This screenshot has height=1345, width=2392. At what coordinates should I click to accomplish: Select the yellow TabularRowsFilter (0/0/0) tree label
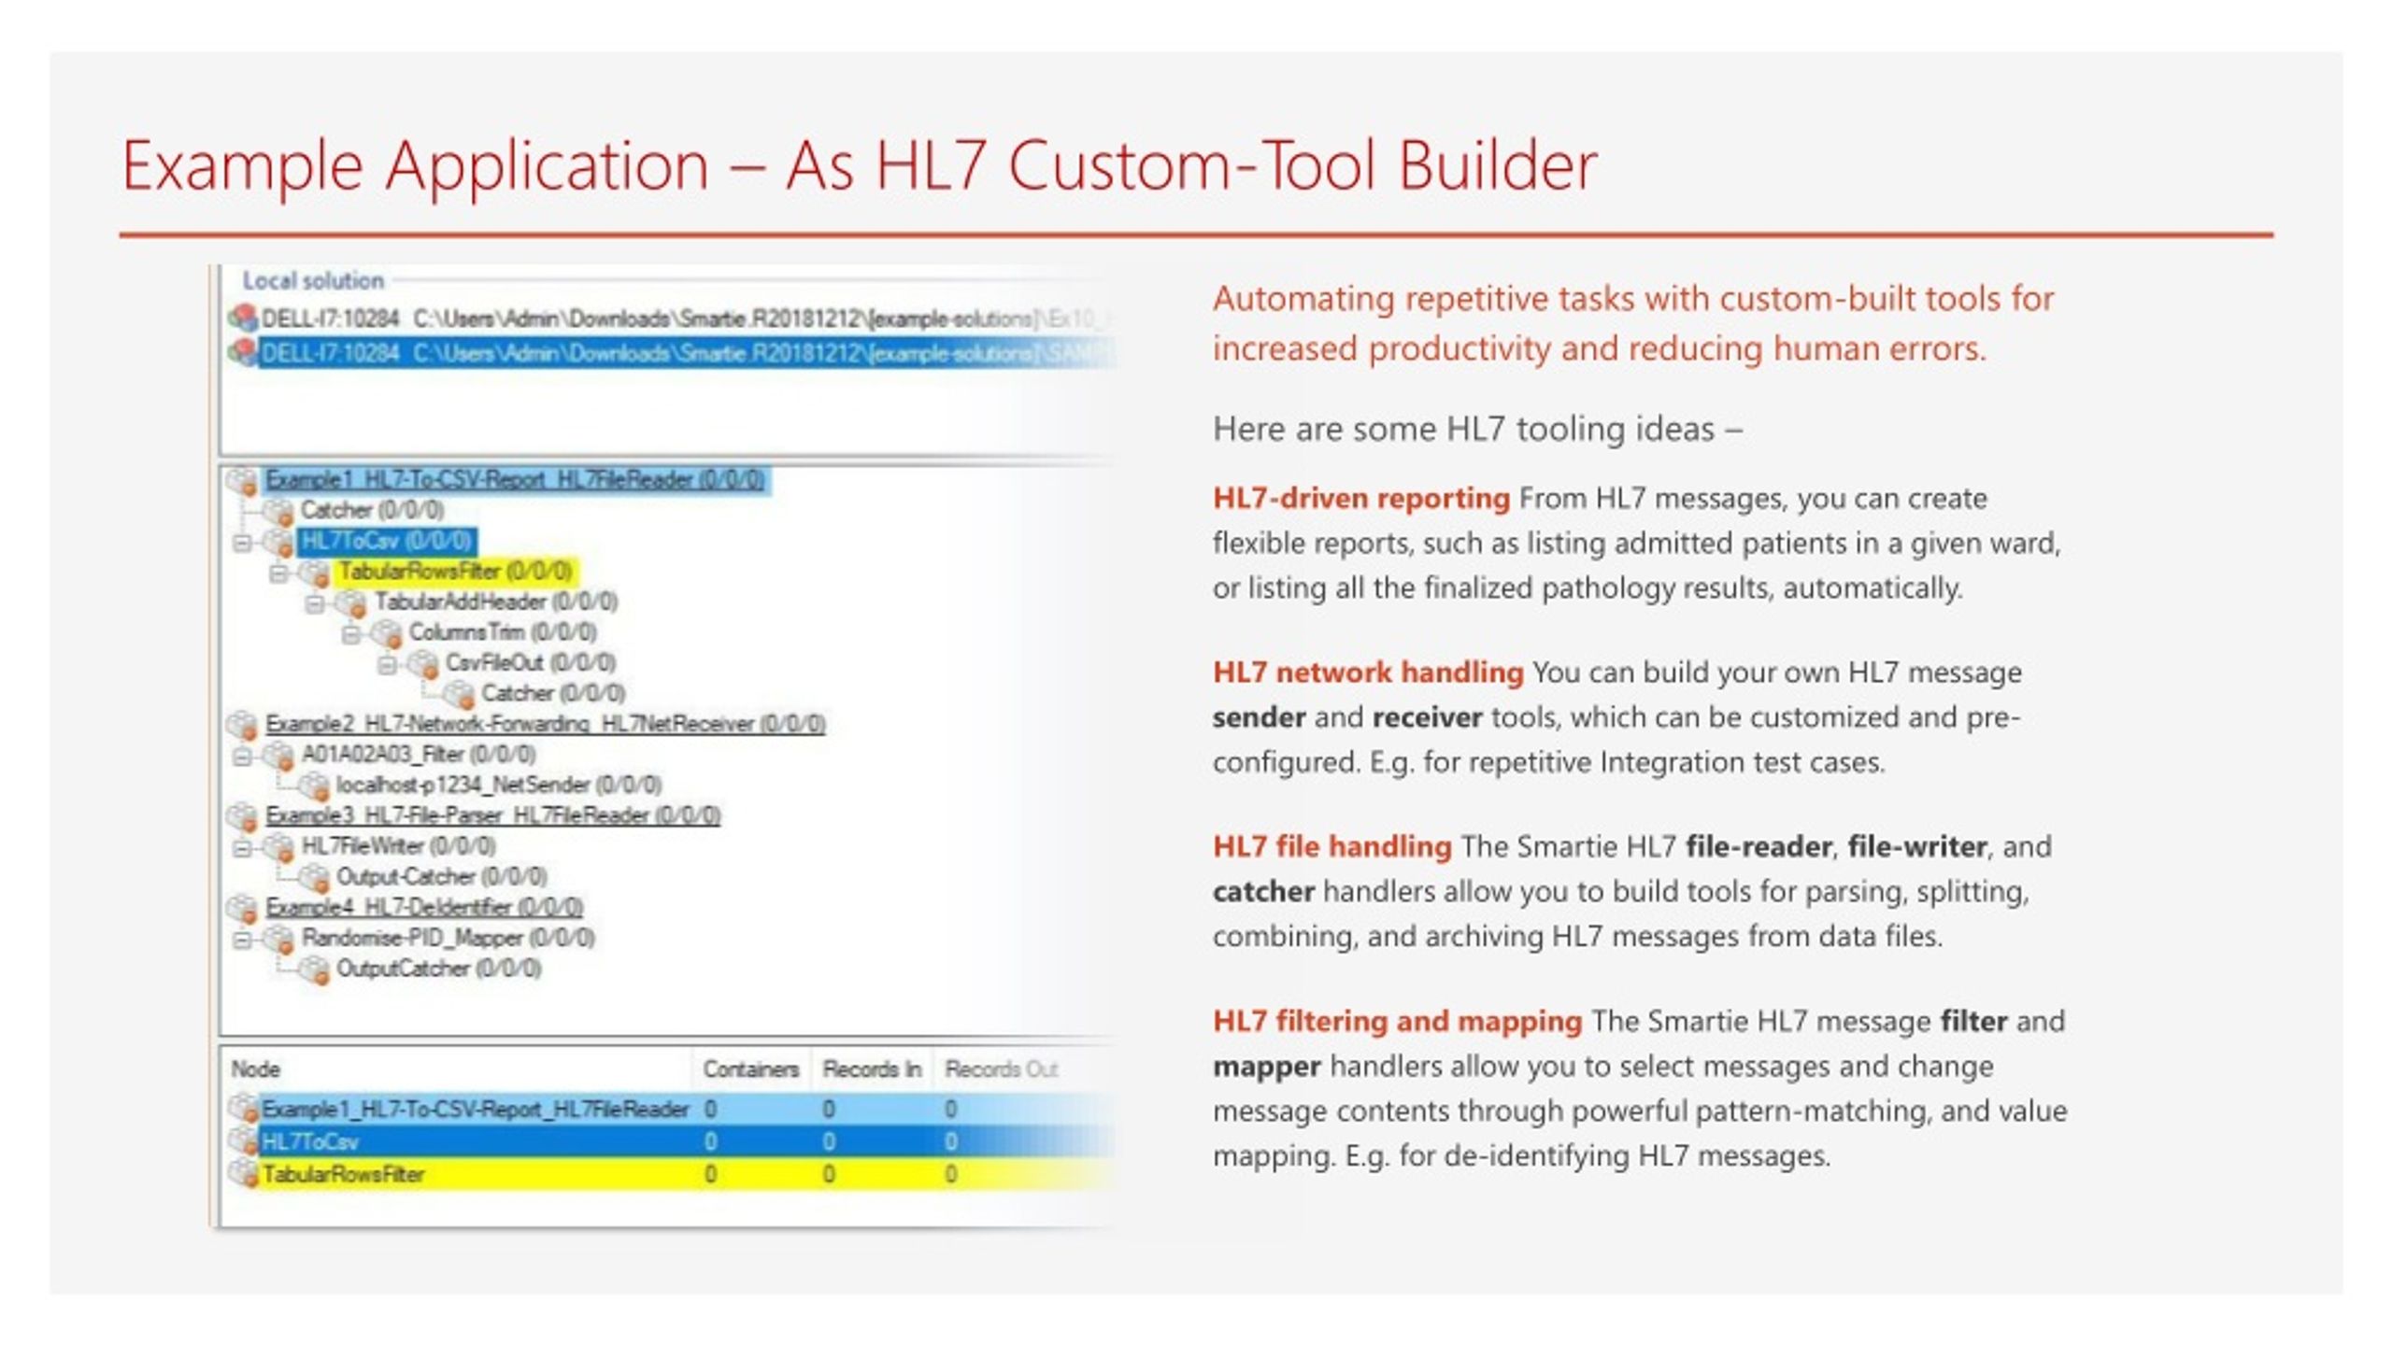455,572
